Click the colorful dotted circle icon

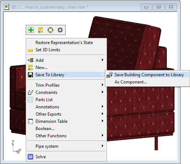[50, 30]
